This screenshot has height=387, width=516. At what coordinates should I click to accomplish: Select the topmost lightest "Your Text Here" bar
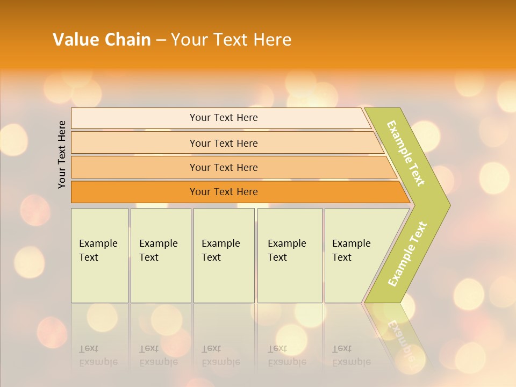point(224,118)
